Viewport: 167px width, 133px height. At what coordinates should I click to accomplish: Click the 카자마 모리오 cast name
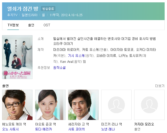[144, 124]
